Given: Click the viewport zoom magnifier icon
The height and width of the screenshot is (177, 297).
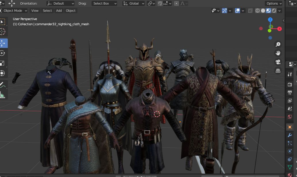Looking at the screenshot, I should [x=278, y=44].
